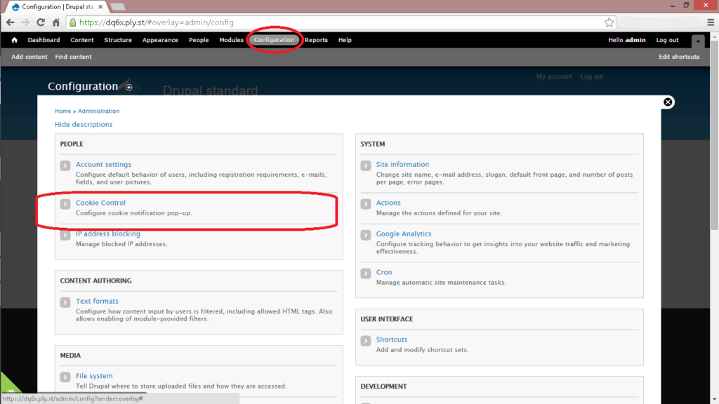719x404 pixels.
Task: Log out from the admin toolbar
Action: (x=667, y=40)
